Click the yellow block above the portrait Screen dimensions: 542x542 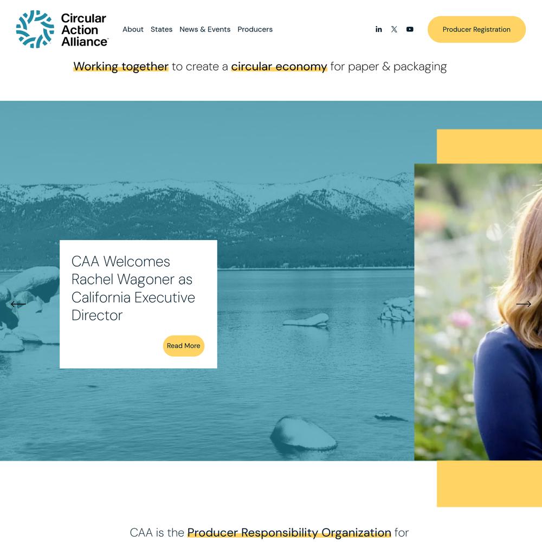pyautogui.click(x=489, y=146)
